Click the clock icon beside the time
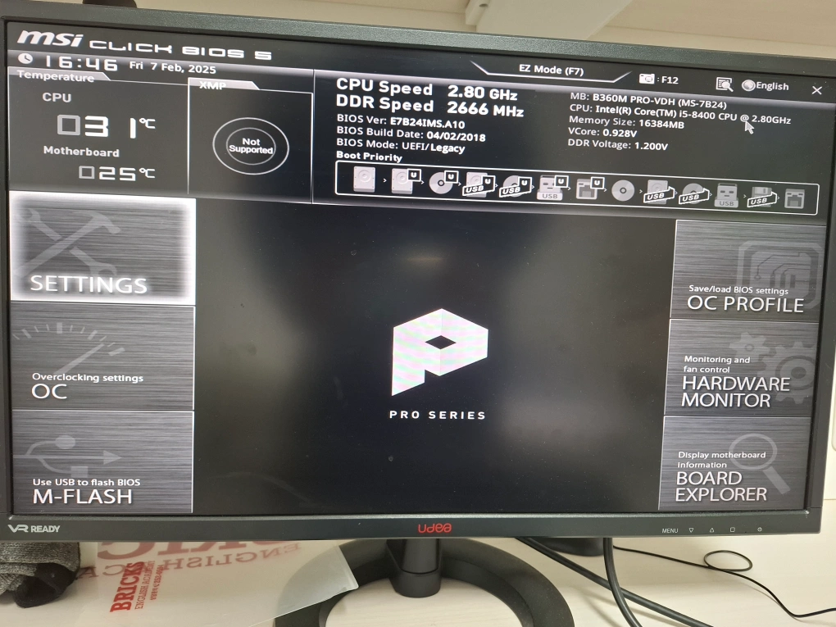The image size is (836, 627). click(x=25, y=58)
